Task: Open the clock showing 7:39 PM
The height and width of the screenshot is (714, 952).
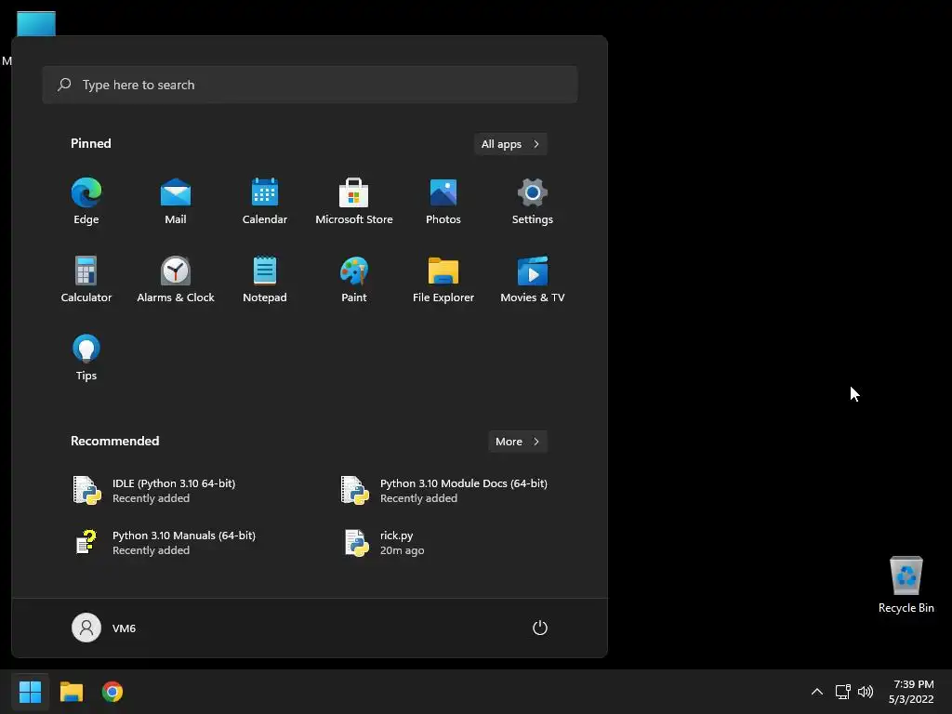Action: (911, 692)
